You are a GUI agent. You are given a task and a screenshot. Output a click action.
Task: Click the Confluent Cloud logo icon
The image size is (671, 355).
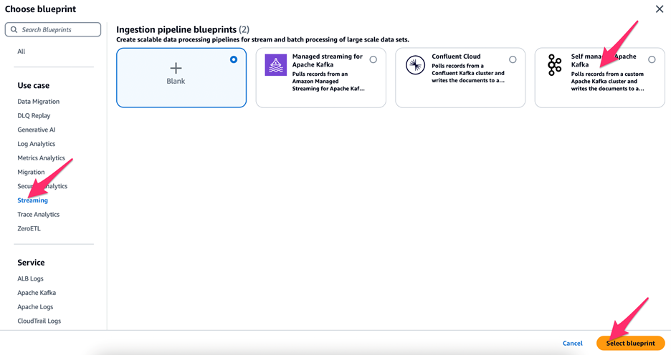pos(415,65)
